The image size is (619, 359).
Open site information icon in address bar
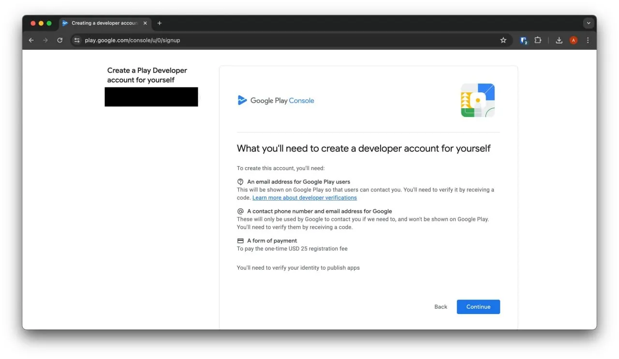click(x=77, y=40)
